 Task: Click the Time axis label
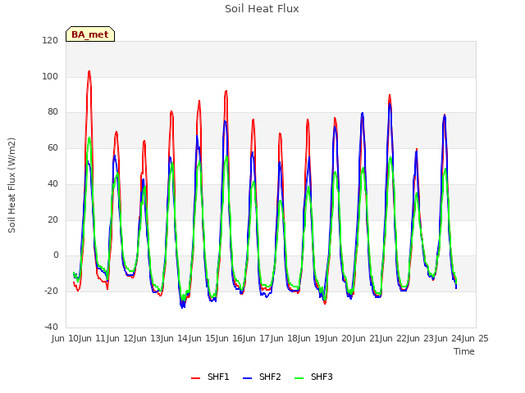click(464, 351)
